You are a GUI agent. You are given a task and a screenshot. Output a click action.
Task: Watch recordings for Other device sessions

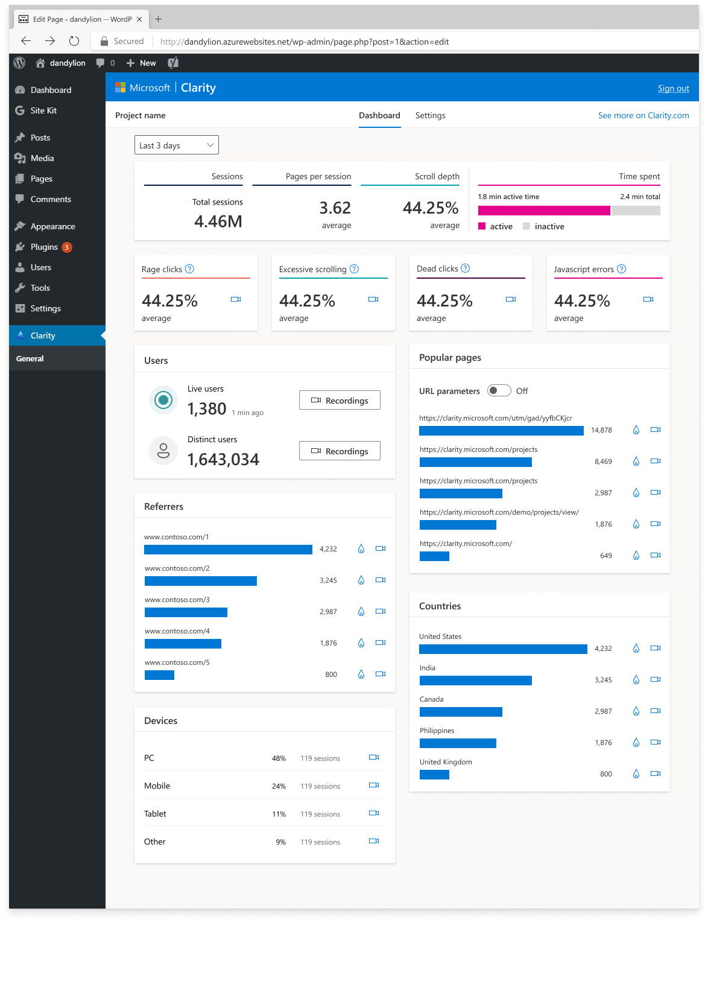point(374,841)
